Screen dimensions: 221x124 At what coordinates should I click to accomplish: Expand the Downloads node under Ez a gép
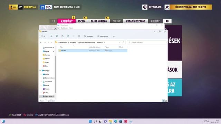(41, 82)
